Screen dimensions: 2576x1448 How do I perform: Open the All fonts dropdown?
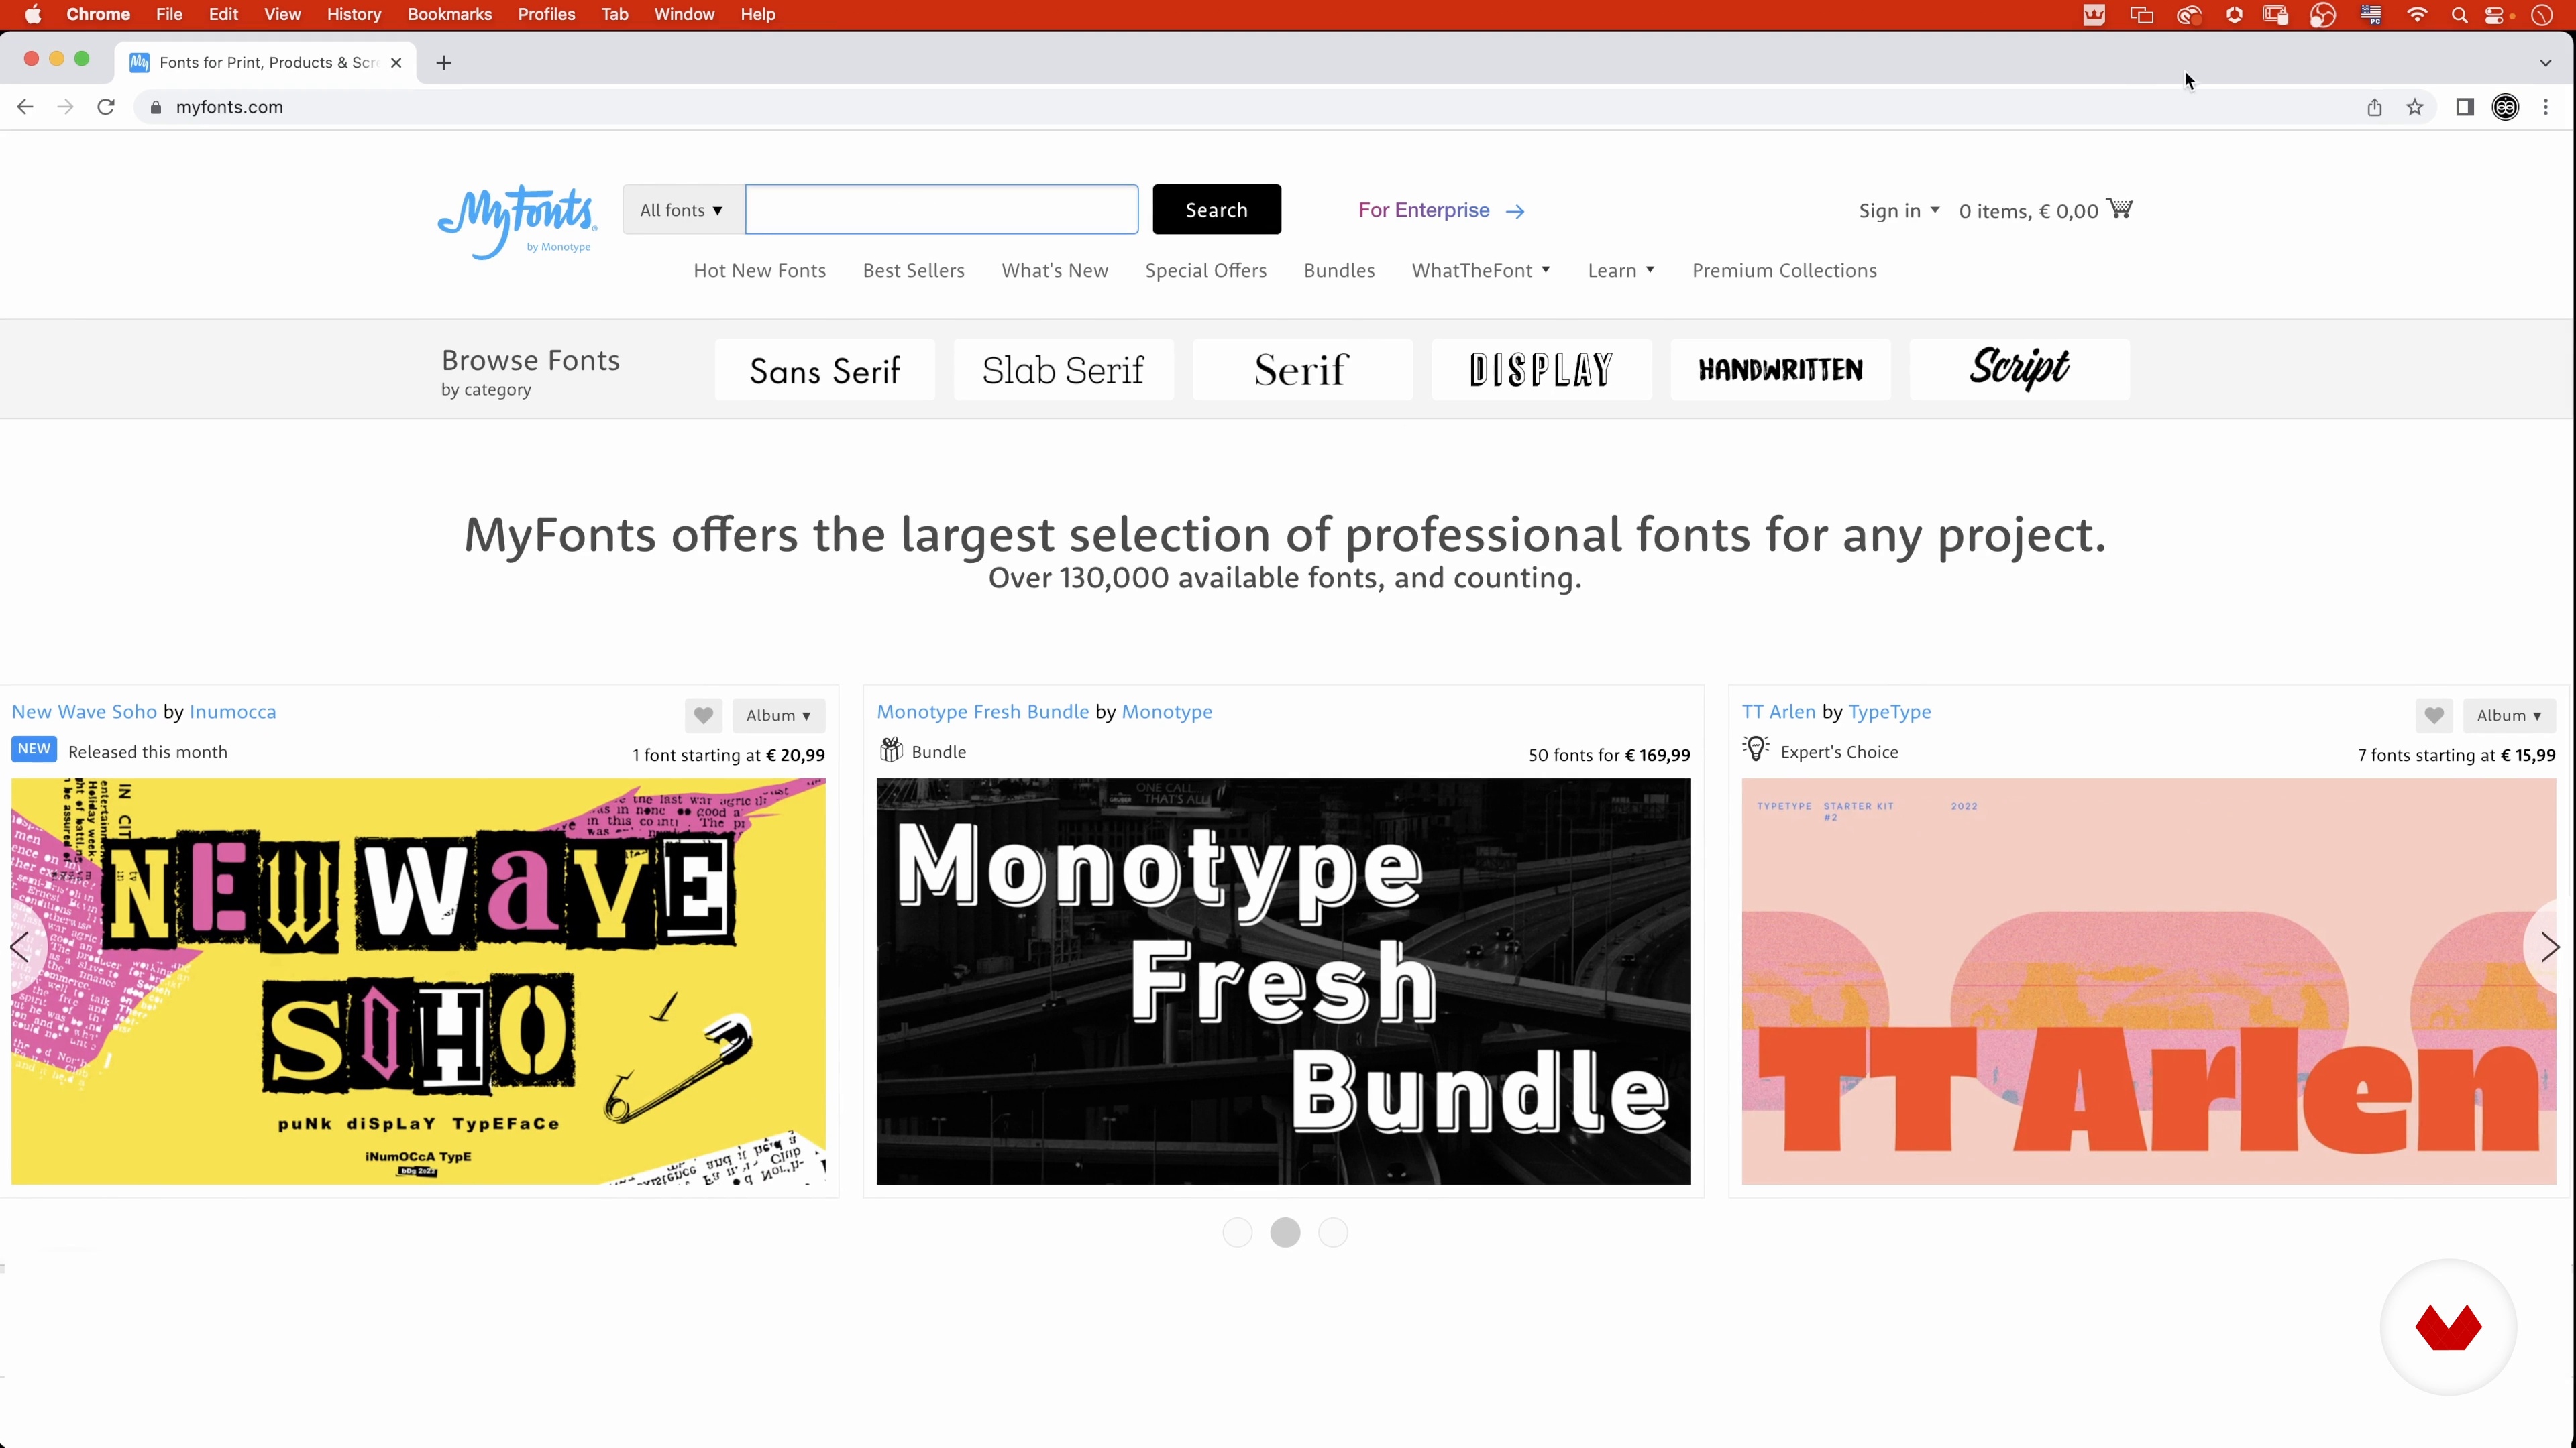tap(683, 210)
